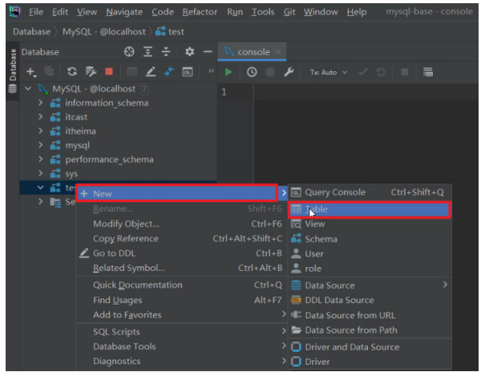Choose View in the New submenu
The height and width of the screenshot is (376, 485).
370,224
